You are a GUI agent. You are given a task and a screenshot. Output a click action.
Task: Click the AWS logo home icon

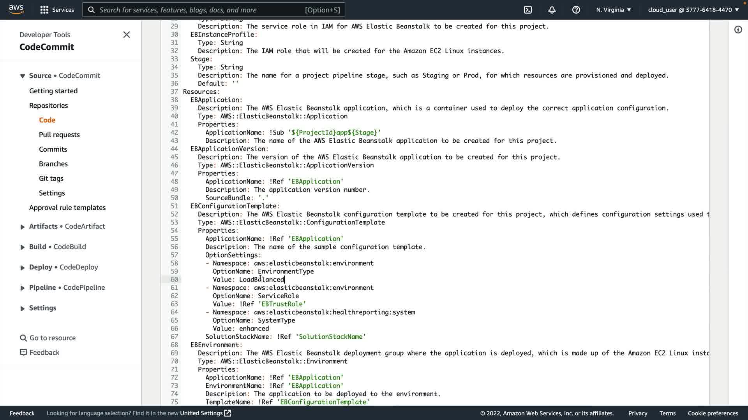(16, 9)
